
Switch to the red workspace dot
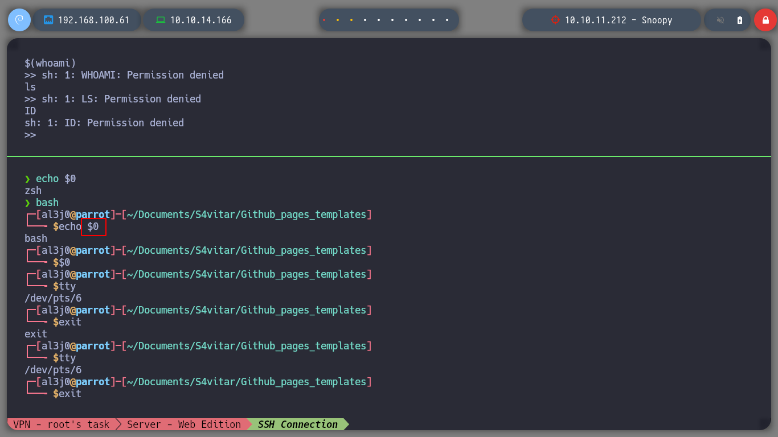(x=324, y=20)
